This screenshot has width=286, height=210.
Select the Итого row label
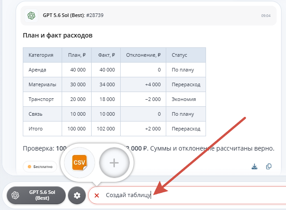point(36,129)
